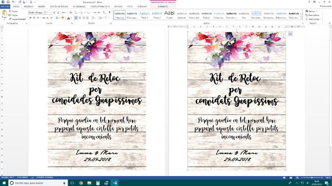The width and height of the screenshot is (332, 186).
Task: Increase font size with the grow font icon
Action: click(55, 13)
